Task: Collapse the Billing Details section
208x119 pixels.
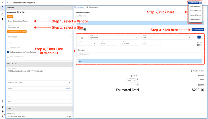Action: [x=70, y=64]
